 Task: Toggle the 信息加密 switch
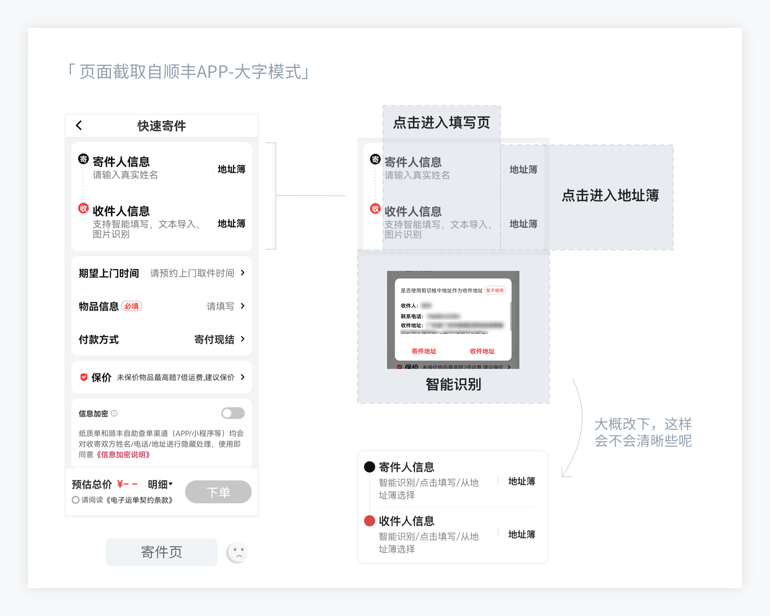(x=233, y=413)
